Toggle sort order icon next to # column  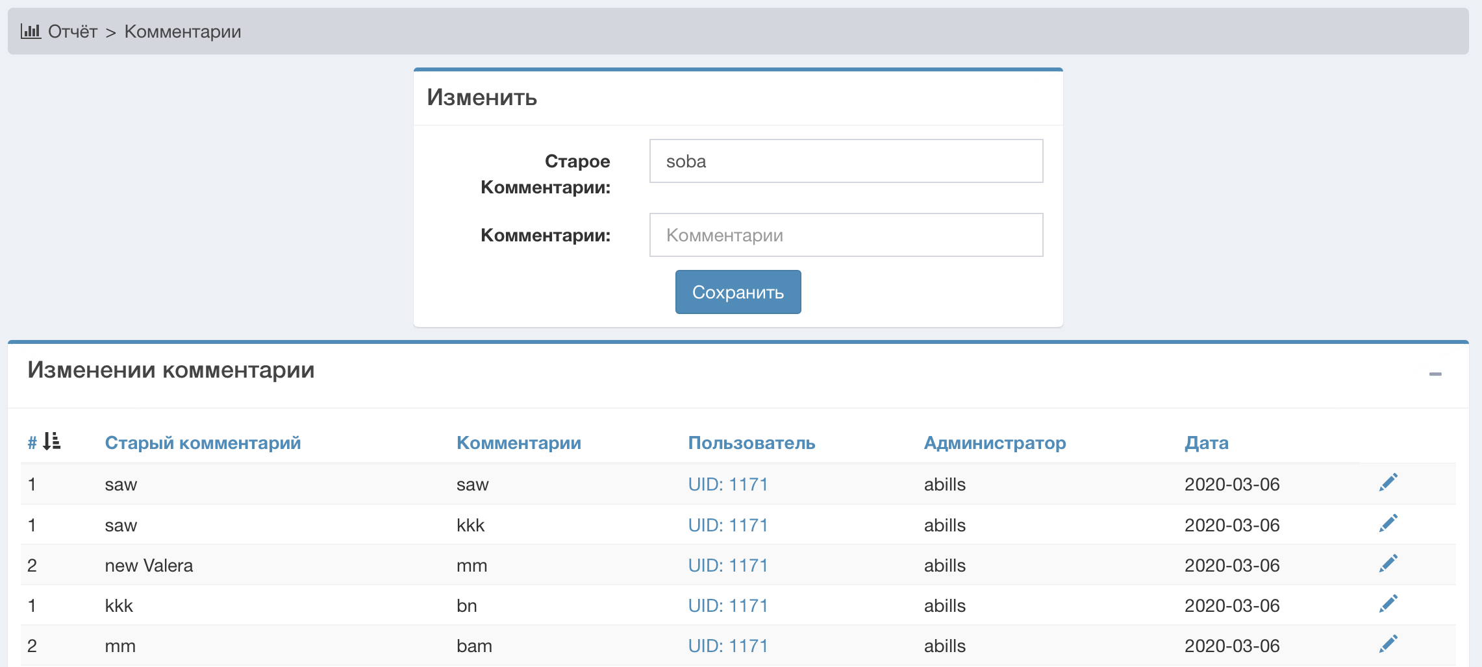[x=52, y=442]
